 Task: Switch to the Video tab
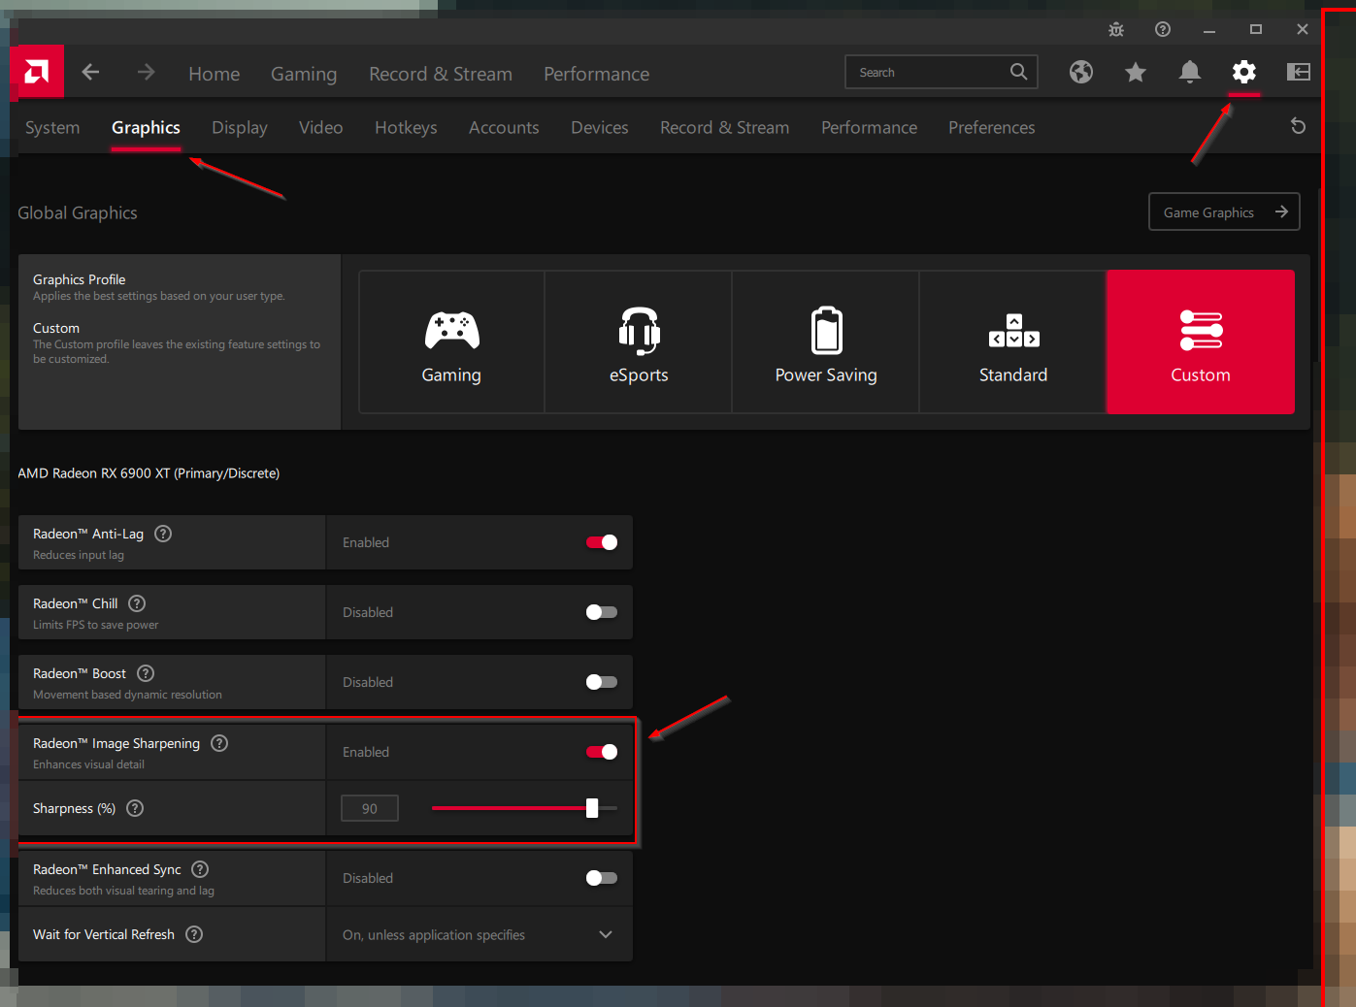click(321, 127)
